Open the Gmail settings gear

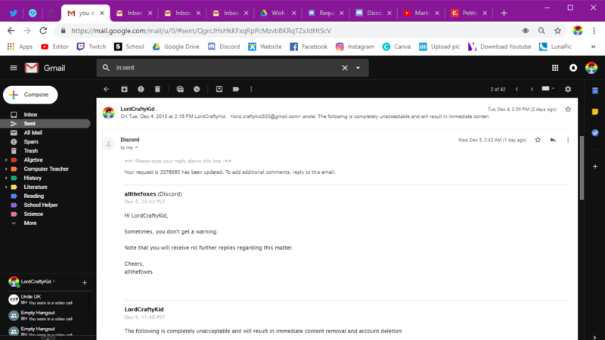(568, 89)
